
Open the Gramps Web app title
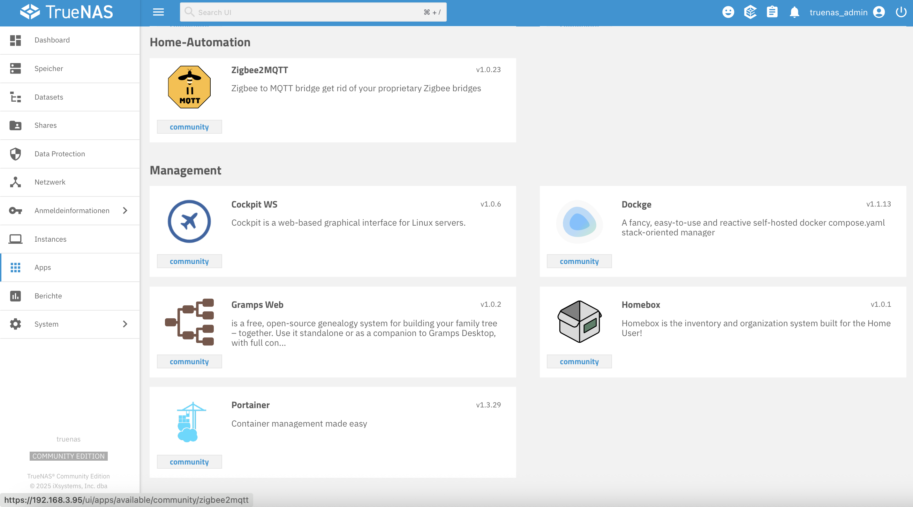coord(257,305)
